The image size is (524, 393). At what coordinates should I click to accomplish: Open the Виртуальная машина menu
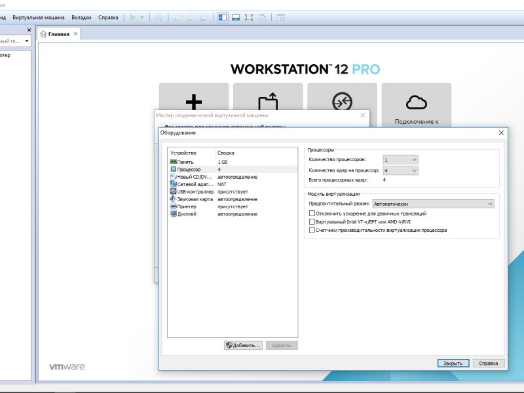[39, 18]
